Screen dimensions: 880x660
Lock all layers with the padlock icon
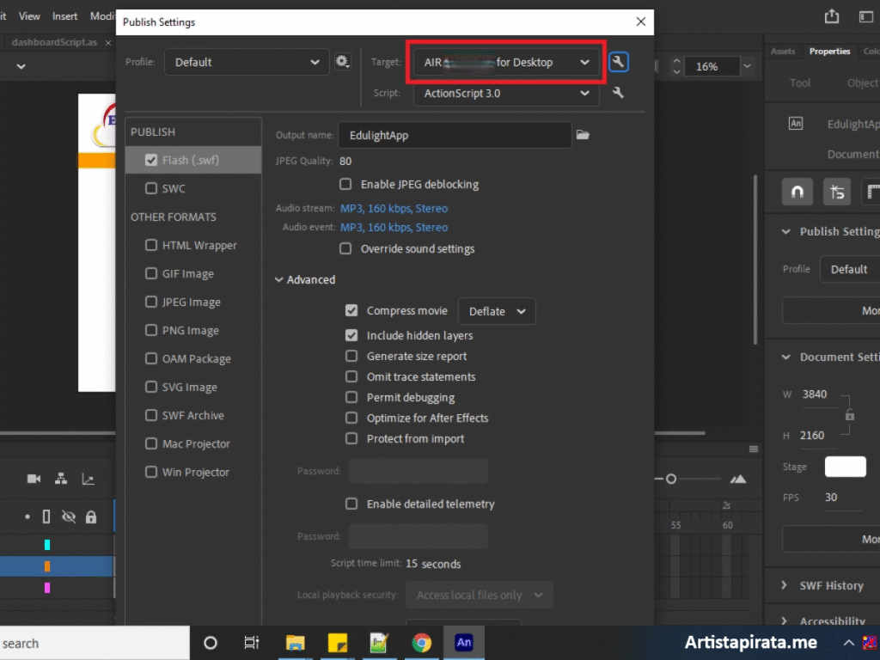(90, 516)
